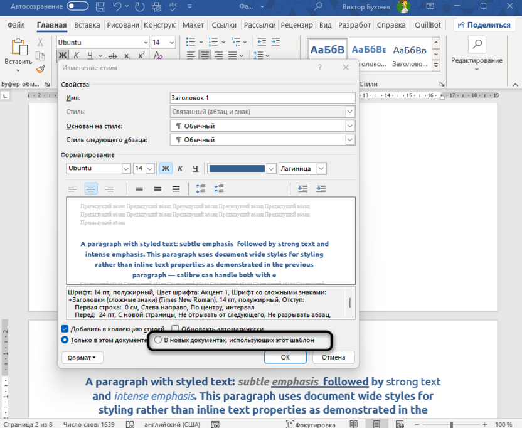Click the bold button in the dialog
Image resolution: width=522 pixels, height=428 pixels.
coord(166,169)
